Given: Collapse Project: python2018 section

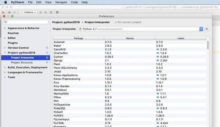Looking at the screenshot, I should pos(5,53).
